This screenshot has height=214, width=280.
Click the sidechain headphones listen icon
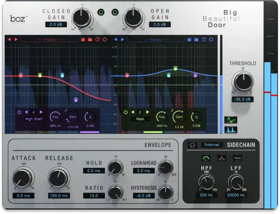(192, 145)
